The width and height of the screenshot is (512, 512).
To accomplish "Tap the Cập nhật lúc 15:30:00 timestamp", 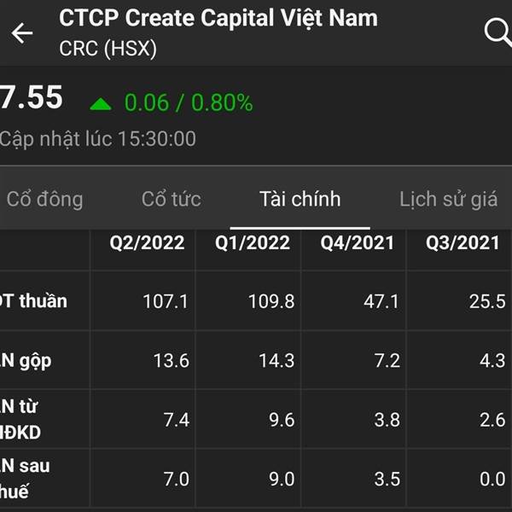I will click(97, 138).
